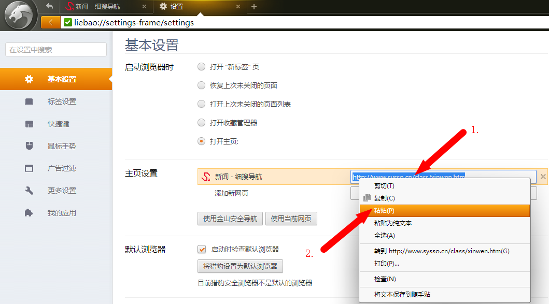Click the orange back navigation button
Viewport: 549px width, 304px height.
coord(50,22)
